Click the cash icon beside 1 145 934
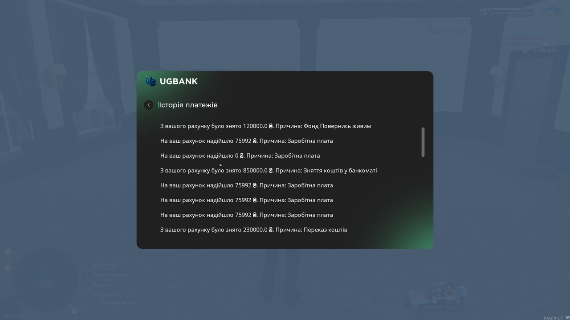The height and width of the screenshot is (320, 570). point(527,51)
